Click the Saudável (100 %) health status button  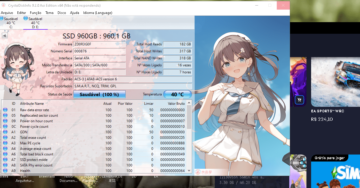pyautogui.click(x=99, y=94)
